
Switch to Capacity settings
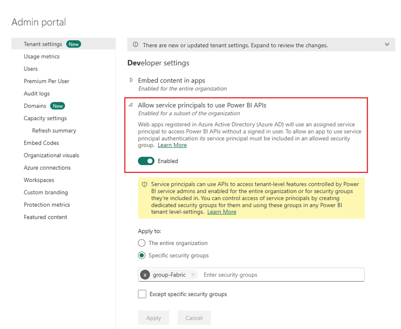(x=45, y=118)
